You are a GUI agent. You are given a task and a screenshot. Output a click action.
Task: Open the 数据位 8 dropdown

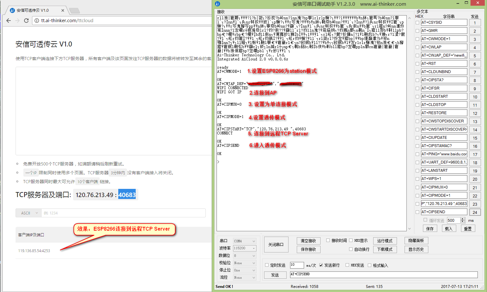click(244, 256)
